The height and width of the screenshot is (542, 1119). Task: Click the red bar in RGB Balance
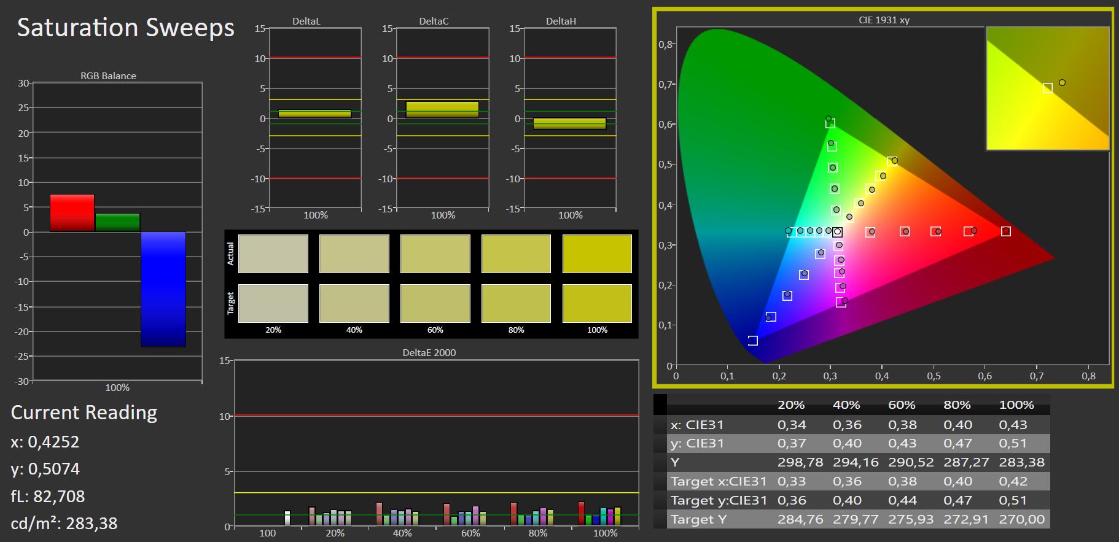click(x=72, y=213)
